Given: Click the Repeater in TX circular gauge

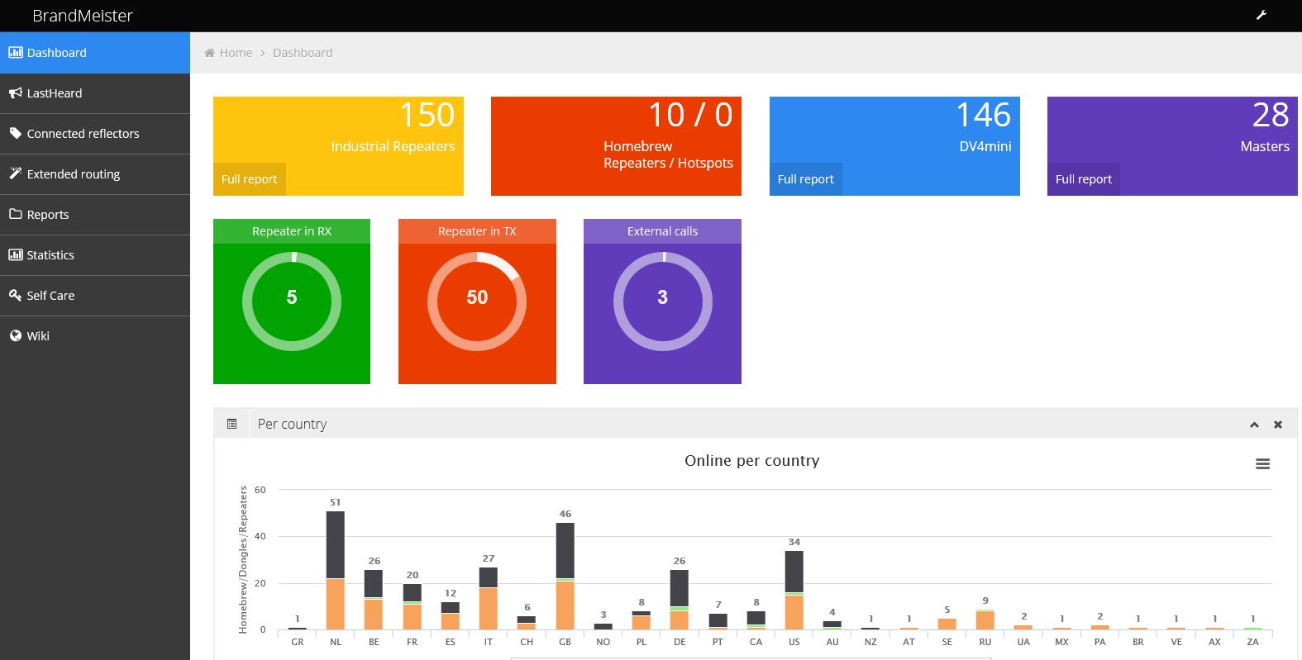Looking at the screenshot, I should pos(477,302).
